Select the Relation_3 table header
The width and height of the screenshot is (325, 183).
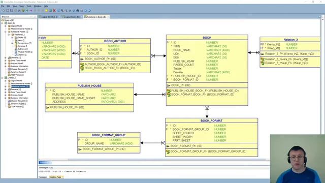290,40
